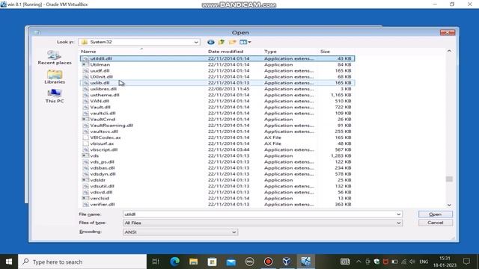The width and height of the screenshot is (479, 269).
Task: Select the vds application
Action: click(217, 155)
